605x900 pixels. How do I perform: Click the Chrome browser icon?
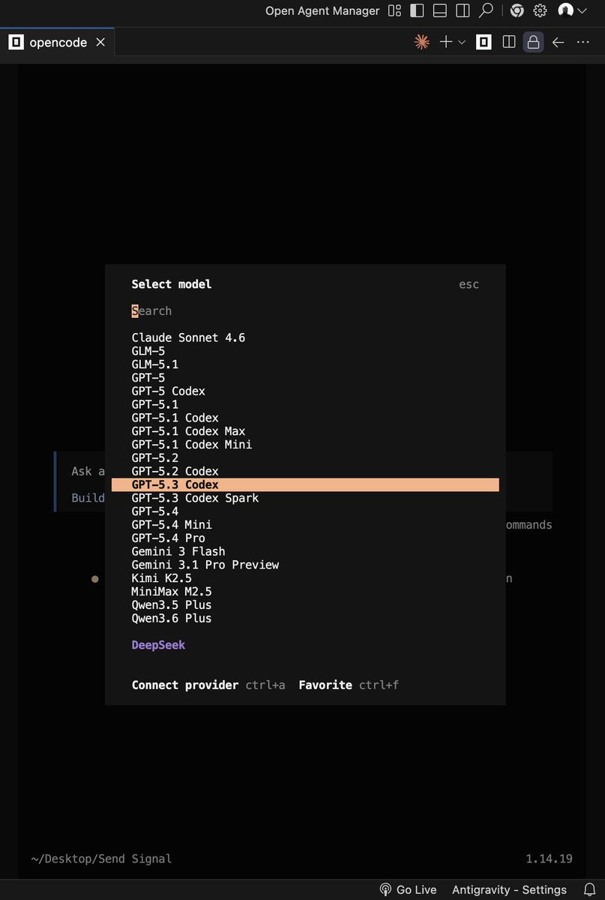click(x=517, y=10)
